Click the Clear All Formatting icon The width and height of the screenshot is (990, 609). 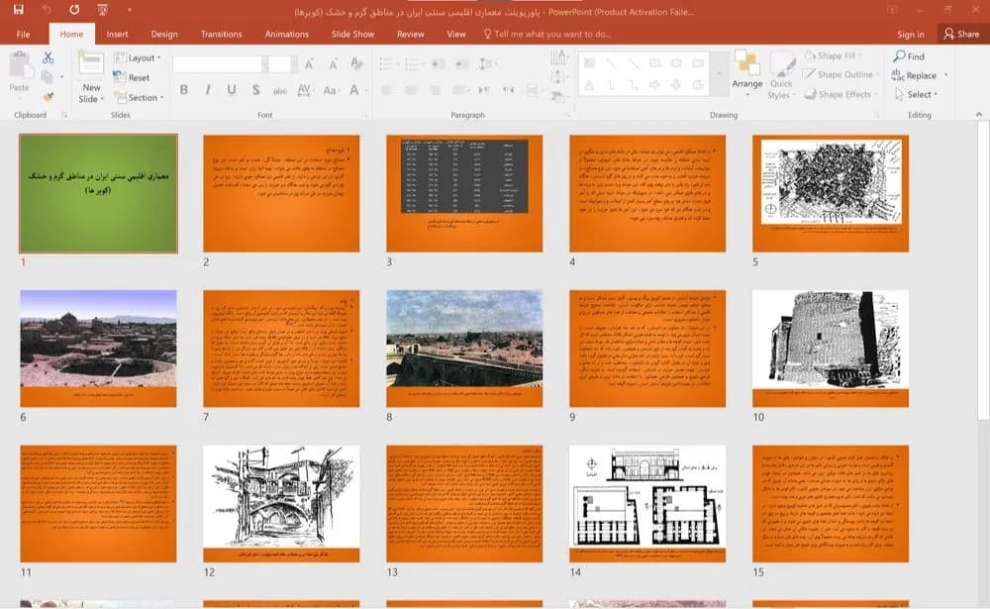coord(356,63)
